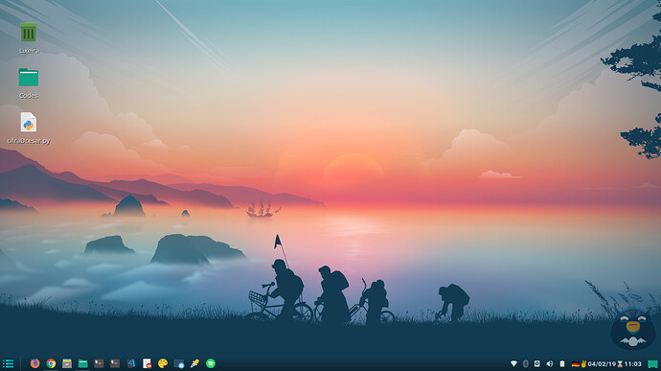Toggle the Bluetooth tray icon
The image size is (661, 371).
tap(526, 364)
